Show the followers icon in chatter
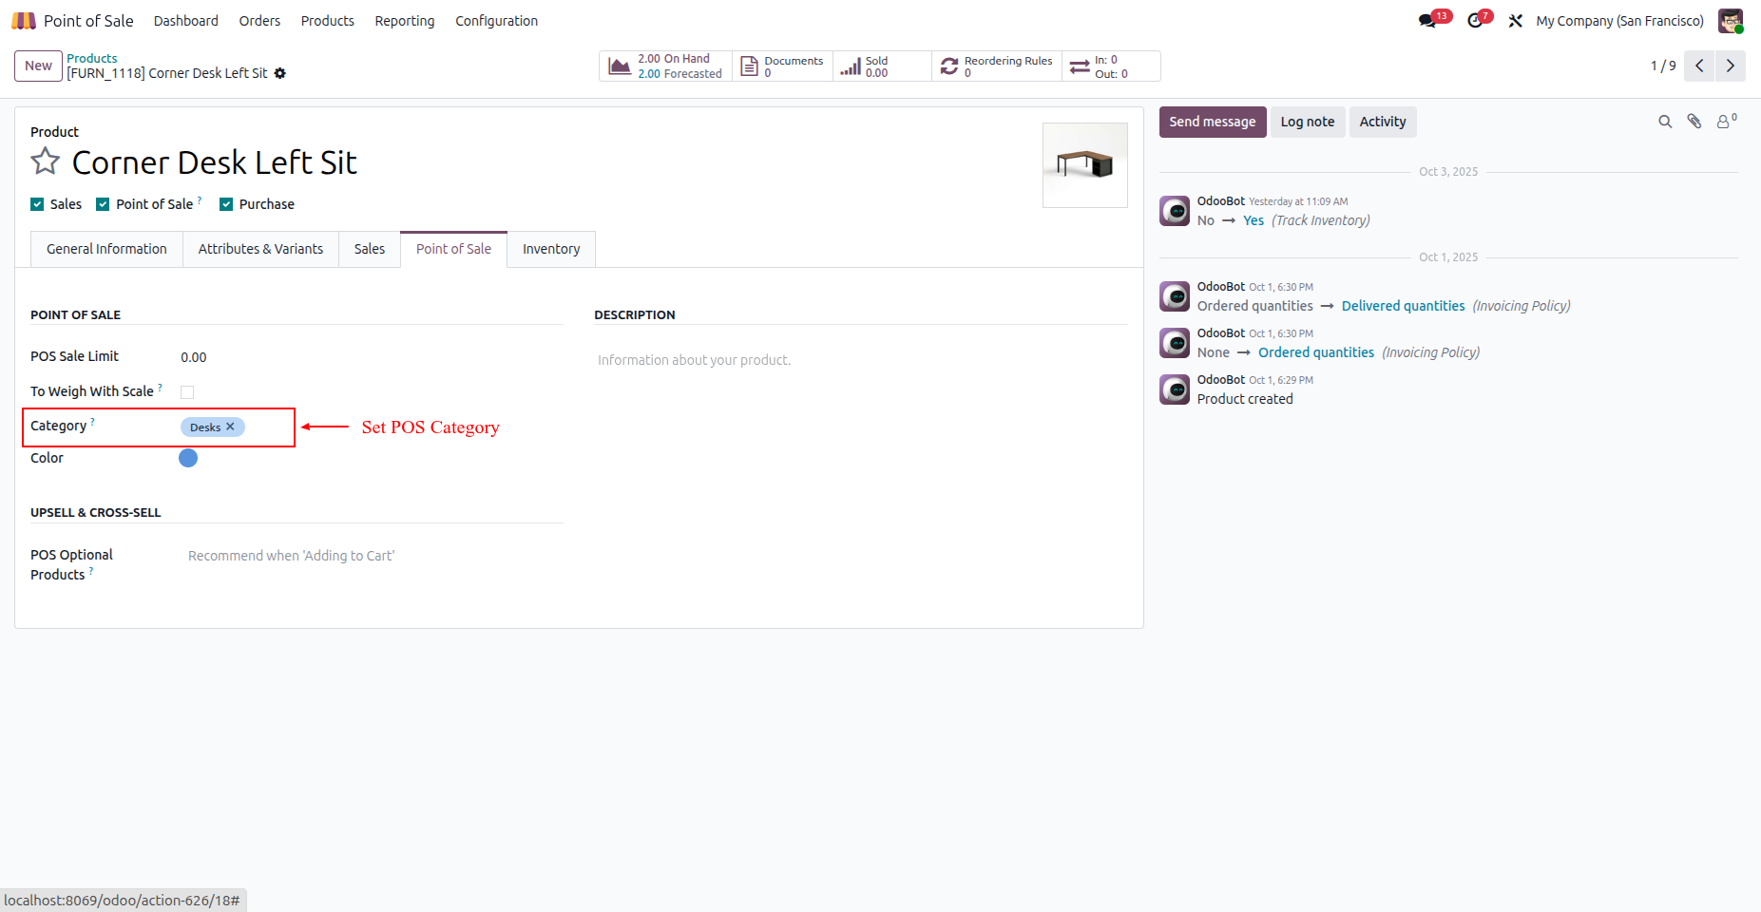The image size is (1761, 912). pyautogui.click(x=1726, y=122)
